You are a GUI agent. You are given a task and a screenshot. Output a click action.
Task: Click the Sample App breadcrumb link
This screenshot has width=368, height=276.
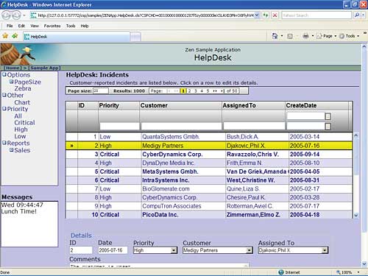coord(44,68)
